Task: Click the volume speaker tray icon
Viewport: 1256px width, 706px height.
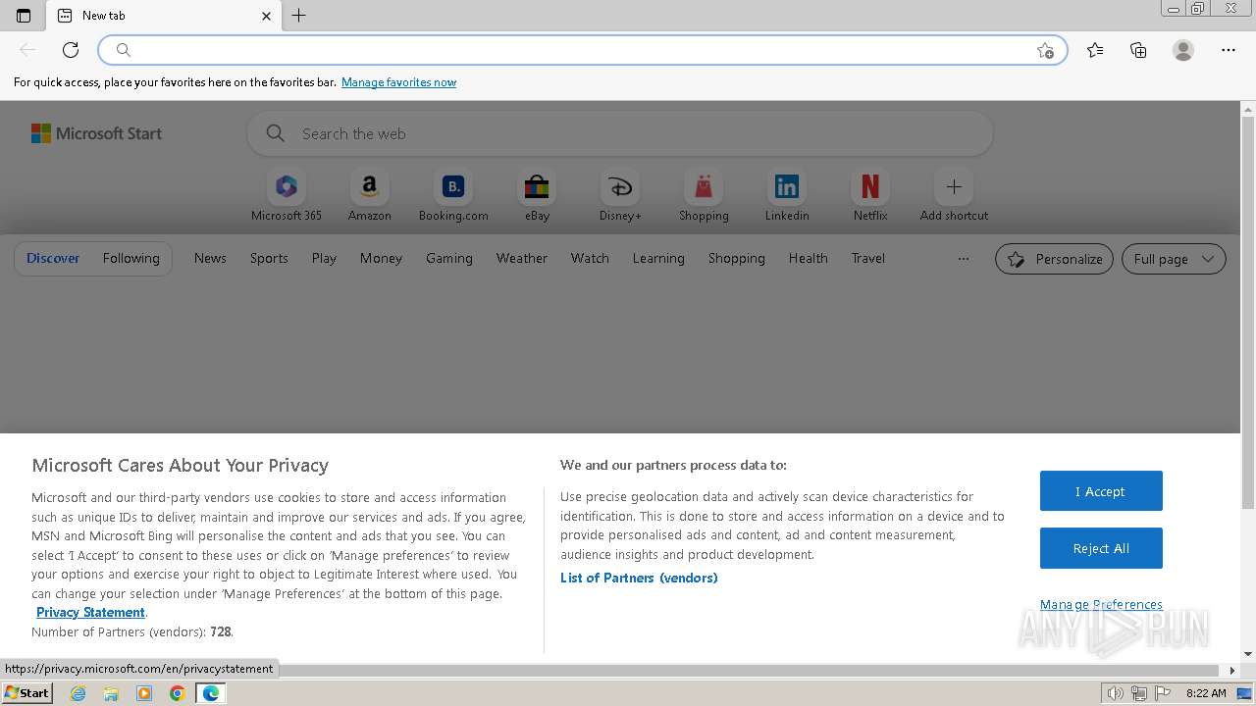Action: click(1116, 693)
